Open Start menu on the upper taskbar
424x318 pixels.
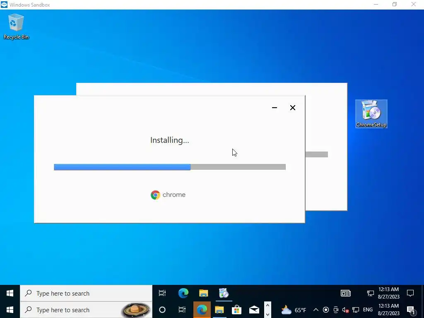(x=10, y=293)
